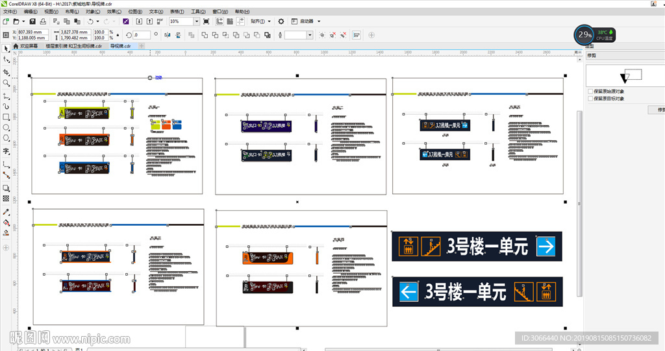The image size is (665, 351).
Task: Click the right-arrow 3号楼一单元 sign graphic
Action: (x=477, y=247)
